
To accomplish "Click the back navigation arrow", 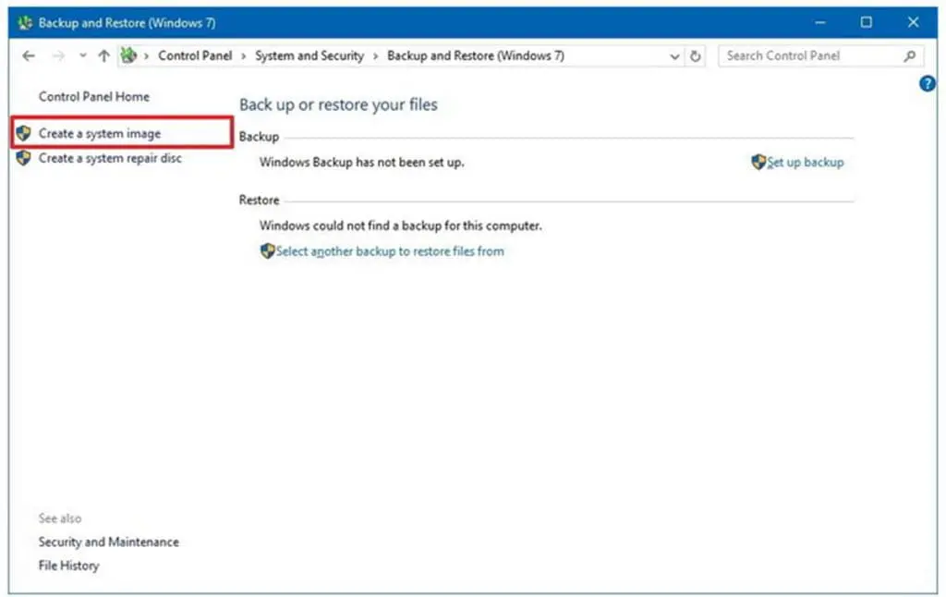I will [28, 55].
